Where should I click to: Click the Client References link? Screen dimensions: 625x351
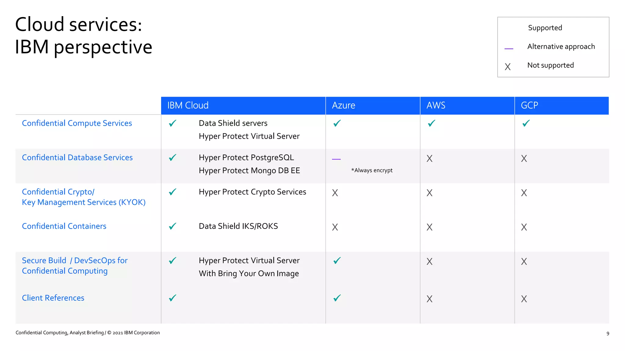(53, 298)
